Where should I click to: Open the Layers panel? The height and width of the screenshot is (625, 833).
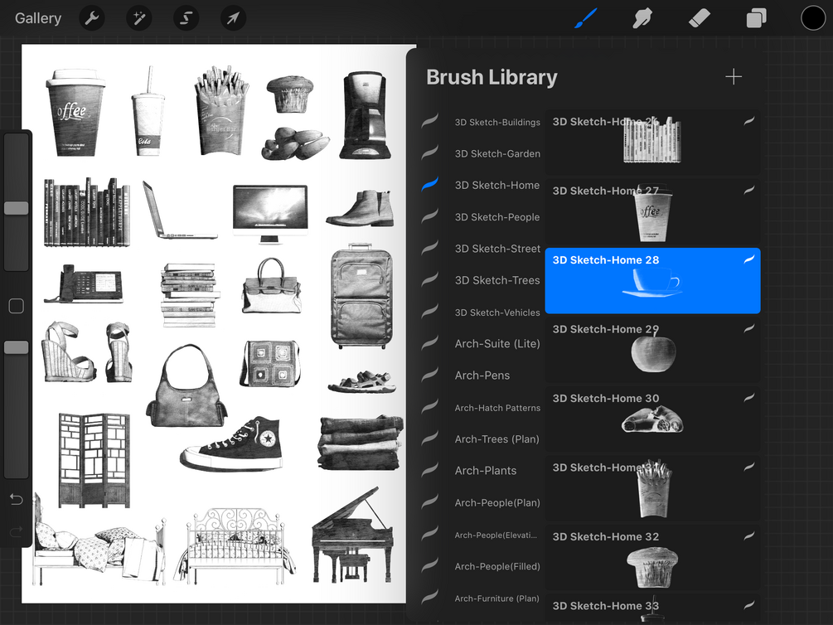757,18
